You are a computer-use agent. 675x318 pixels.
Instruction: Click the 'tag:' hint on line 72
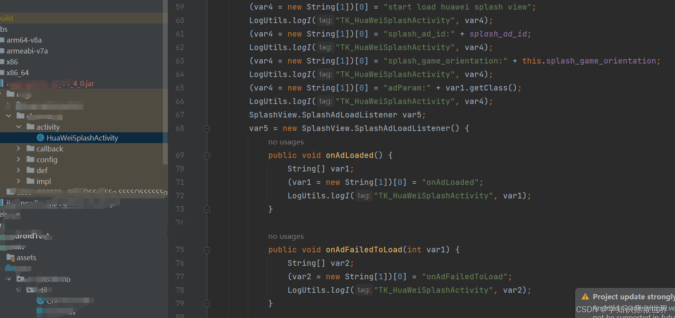click(x=364, y=195)
